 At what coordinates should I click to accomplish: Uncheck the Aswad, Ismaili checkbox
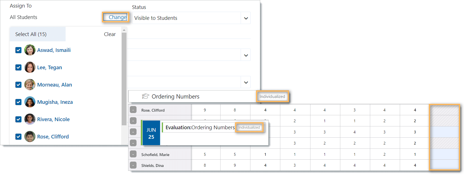pyautogui.click(x=18, y=50)
